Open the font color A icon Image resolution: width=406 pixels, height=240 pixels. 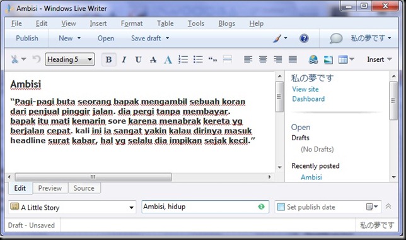168,59
